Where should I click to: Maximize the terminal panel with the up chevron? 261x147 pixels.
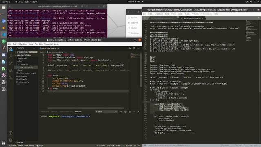[134, 111]
